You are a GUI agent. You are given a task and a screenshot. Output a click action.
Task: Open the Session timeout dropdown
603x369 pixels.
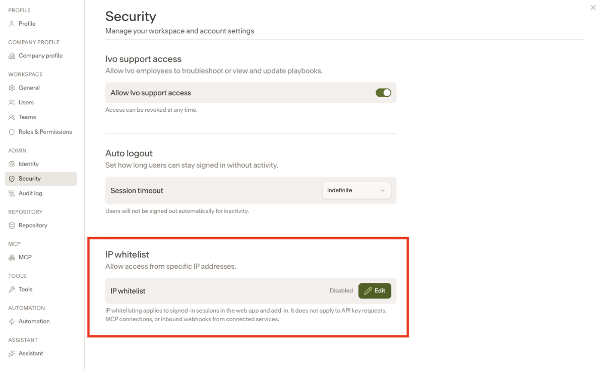pyautogui.click(x=356, y=190)
